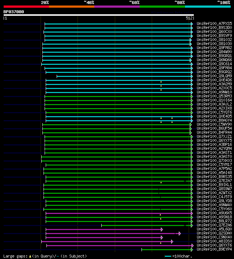Click the purple ~60% identity color bar
Viewport: 234px width, 259px height.
point(117,7)
